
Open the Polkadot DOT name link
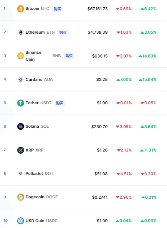[39, 173]
